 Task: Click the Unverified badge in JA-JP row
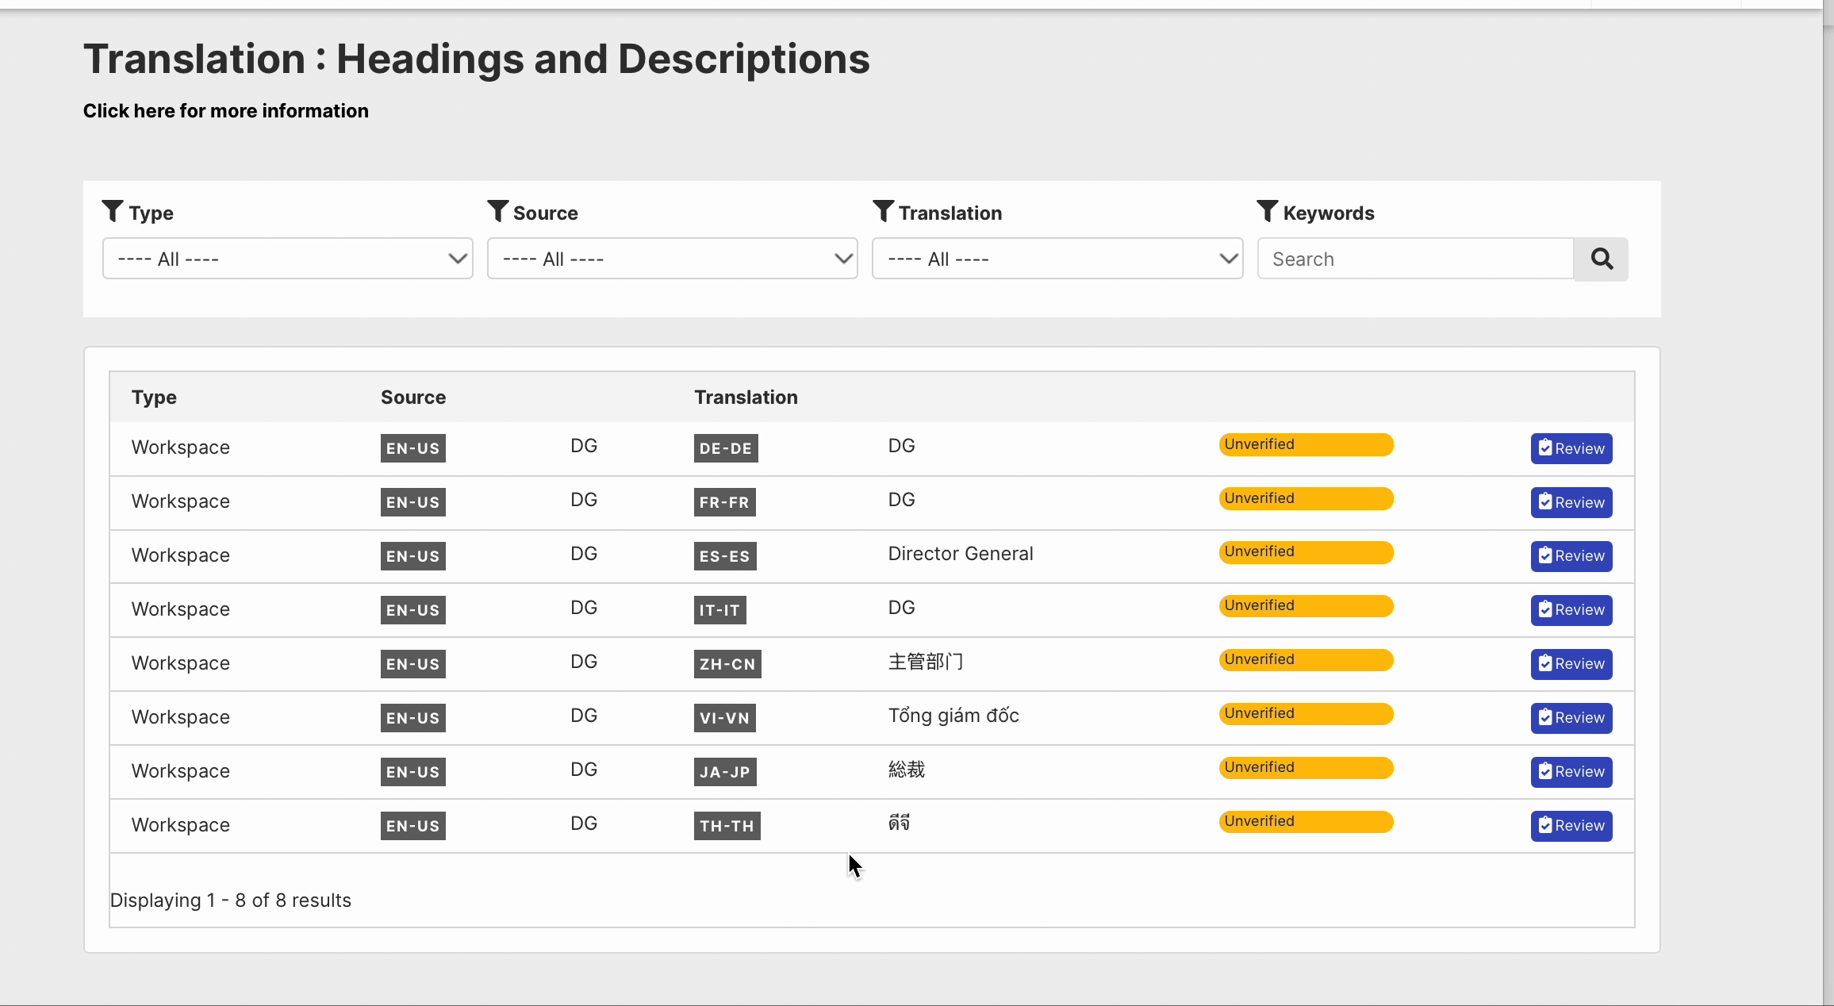click(1306, 768)
